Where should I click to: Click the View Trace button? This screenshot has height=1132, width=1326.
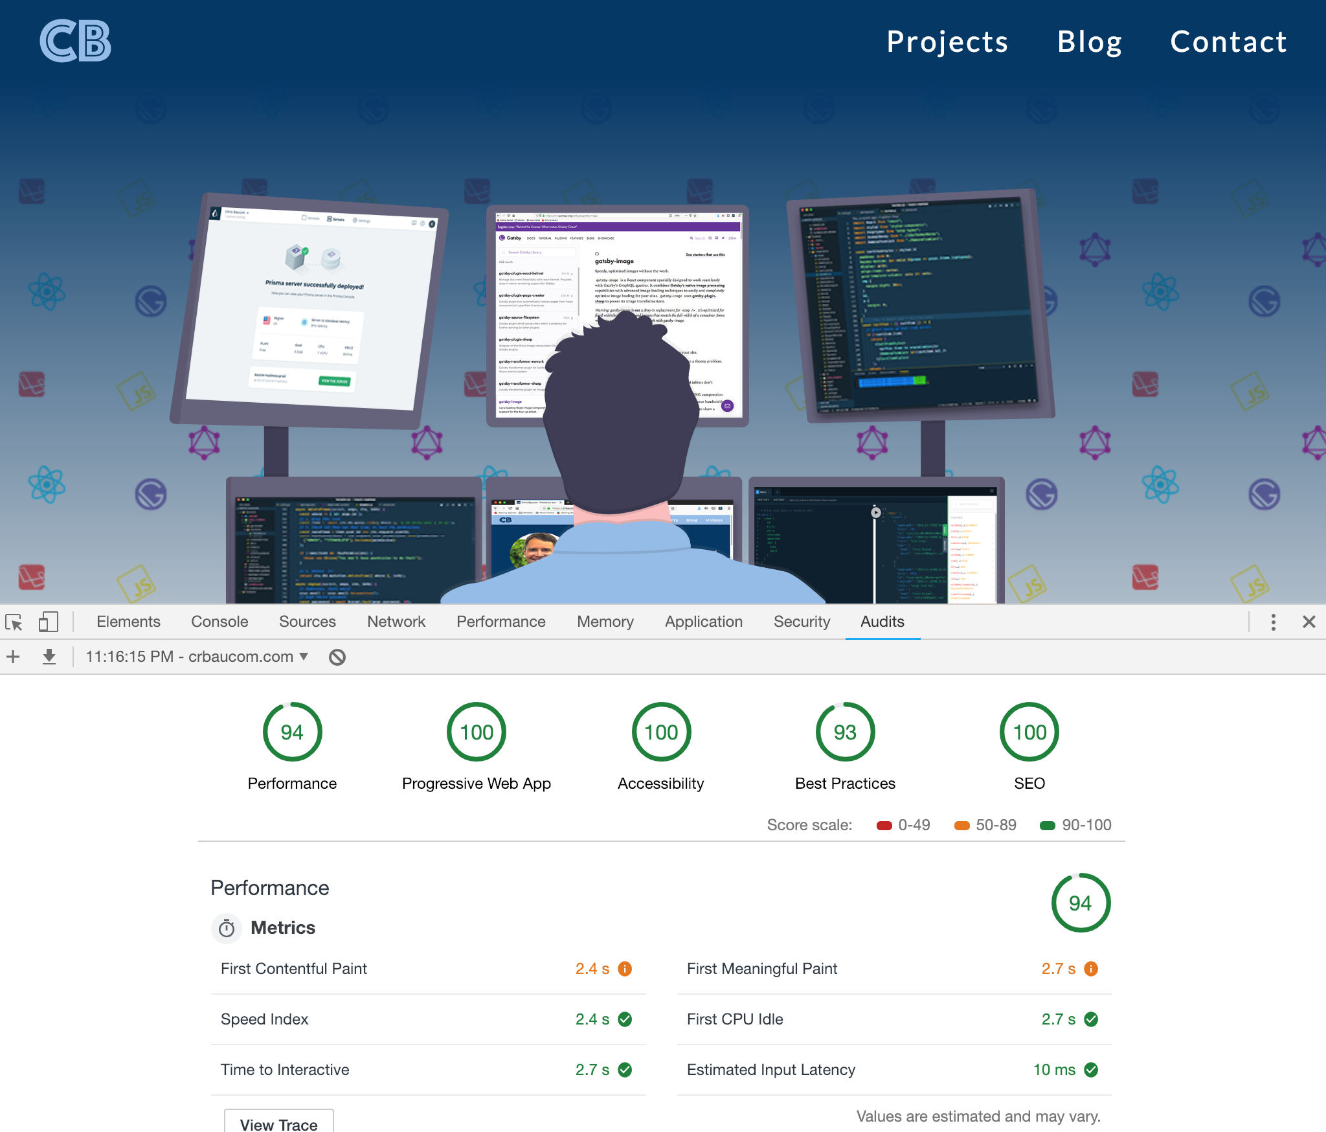pyautogui.click(x=278, y=1125)
